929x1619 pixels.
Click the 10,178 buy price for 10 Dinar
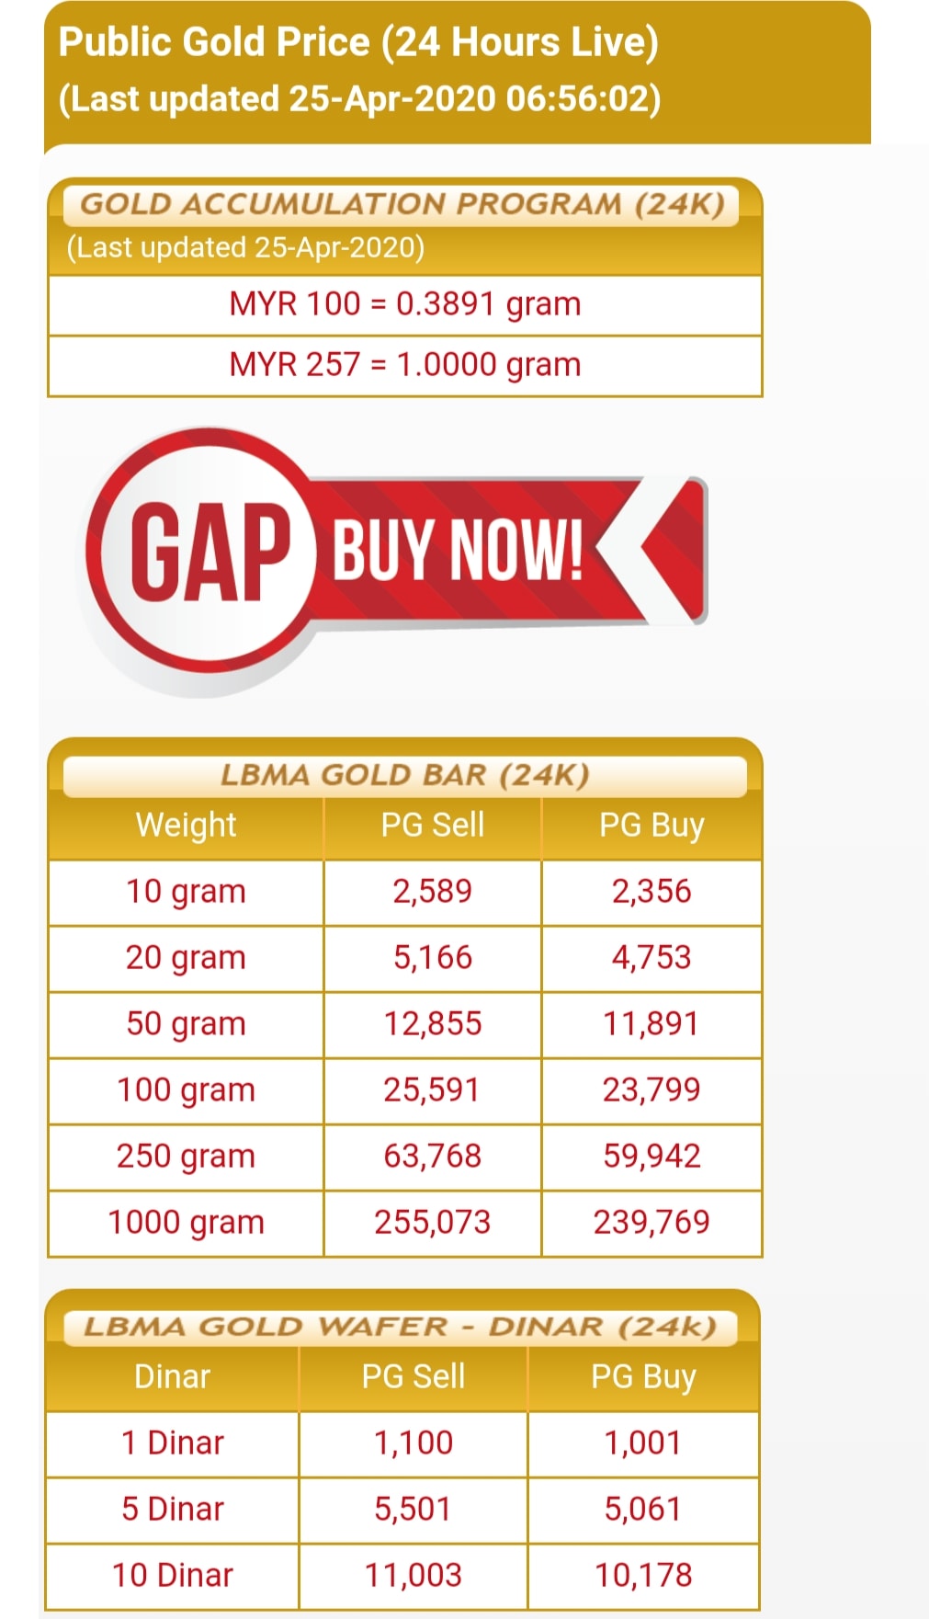[x=643, y=1576]
